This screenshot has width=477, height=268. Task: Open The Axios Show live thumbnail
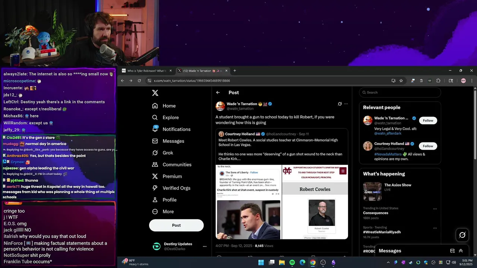[372, 192]
